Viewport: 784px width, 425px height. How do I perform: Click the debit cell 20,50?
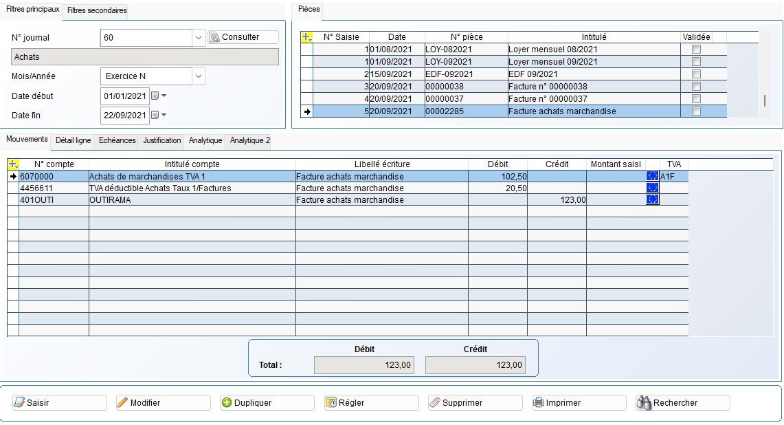(497, 188)
